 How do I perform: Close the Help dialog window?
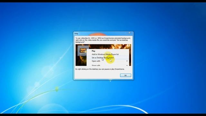point(129,33)
